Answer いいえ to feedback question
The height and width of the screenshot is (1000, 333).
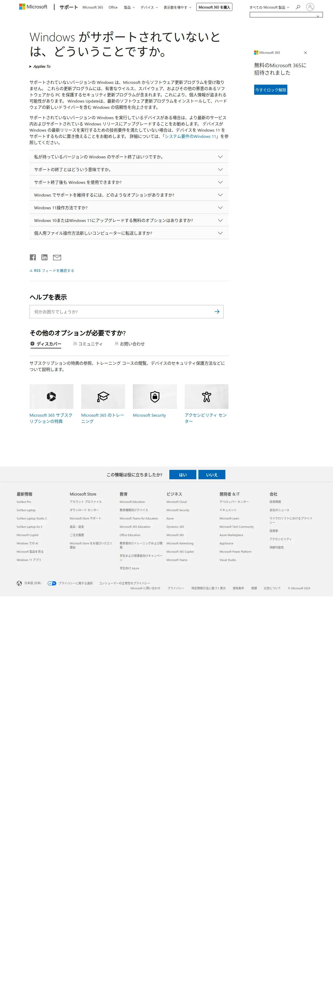212,475
